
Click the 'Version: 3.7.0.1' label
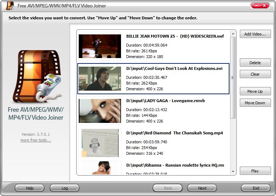(36, 134)
